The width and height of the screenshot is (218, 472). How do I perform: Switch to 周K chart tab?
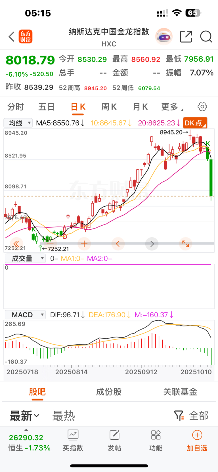click(x=109, y=107)
